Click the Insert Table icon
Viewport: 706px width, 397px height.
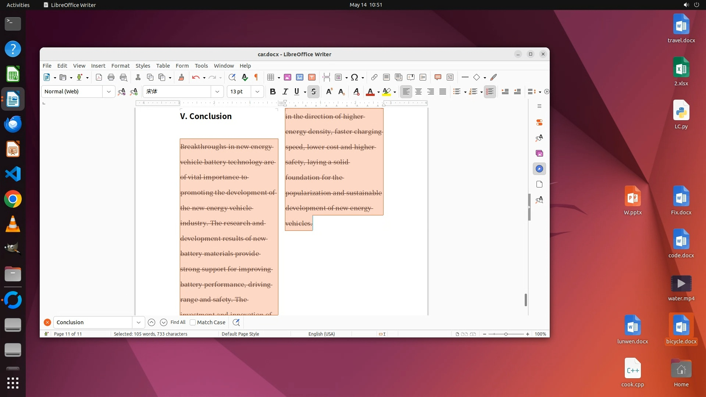tap(271, 77)
